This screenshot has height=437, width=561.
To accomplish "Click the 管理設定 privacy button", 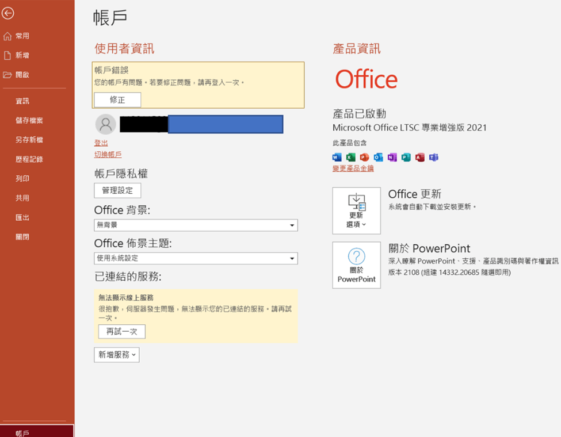I will click(x=117, y=190).
